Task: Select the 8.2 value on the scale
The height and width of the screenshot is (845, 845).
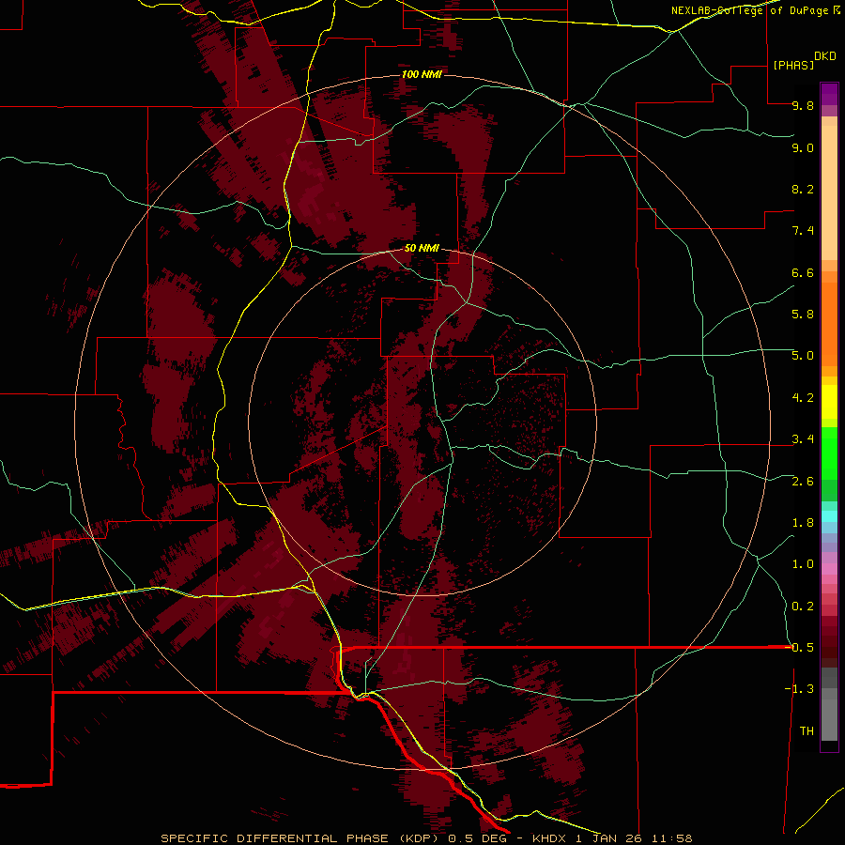Action: pyautogui.click(x=803, y=189)
